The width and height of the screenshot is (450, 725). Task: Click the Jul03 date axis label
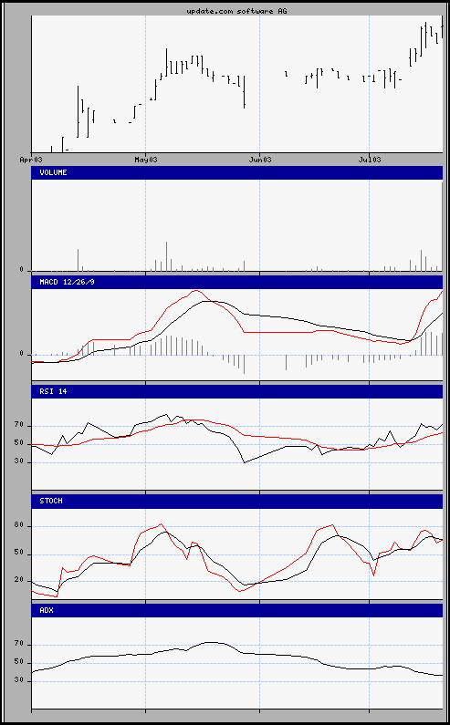(x=370, y=160)
